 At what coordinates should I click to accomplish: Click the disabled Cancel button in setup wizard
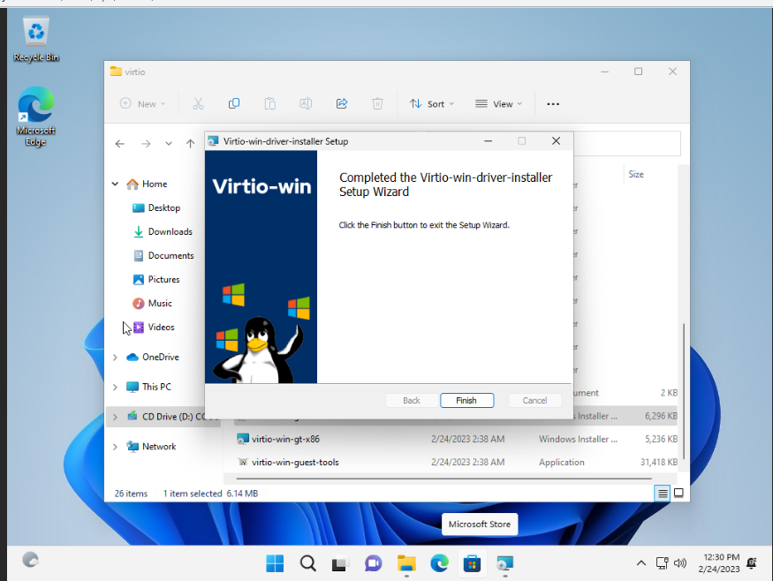[x=534, y=401]
